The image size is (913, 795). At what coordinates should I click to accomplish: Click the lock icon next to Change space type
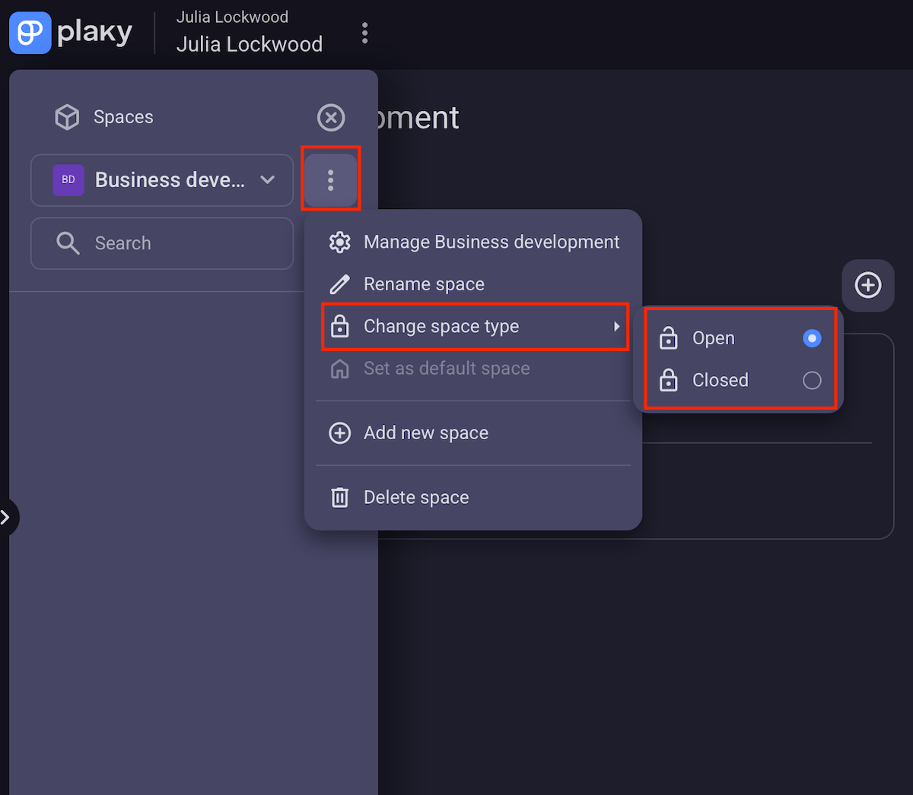[x=339, y=326]
